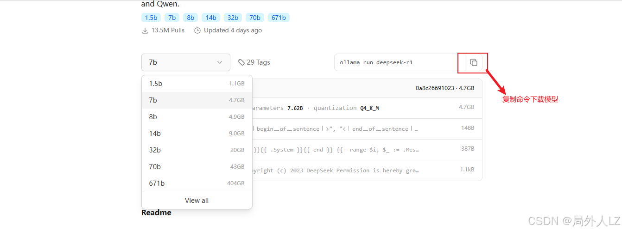
Task: Select the 8b 4.9GB option
Action: pyautogui.click(x=197, y=117)
